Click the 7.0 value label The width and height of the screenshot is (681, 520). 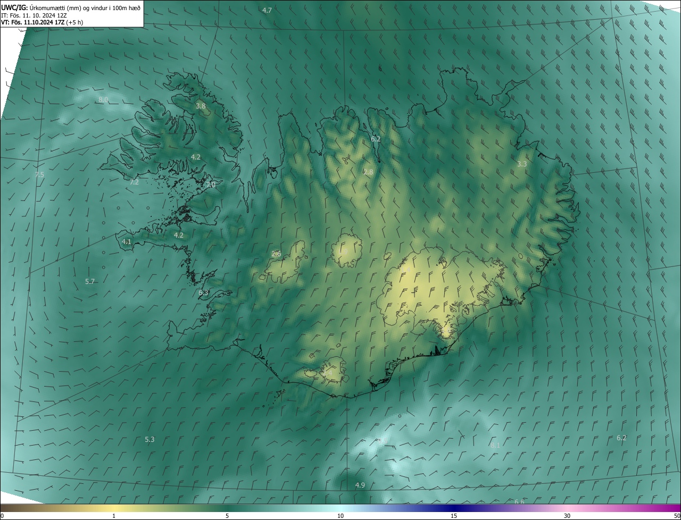click(210, 184)
